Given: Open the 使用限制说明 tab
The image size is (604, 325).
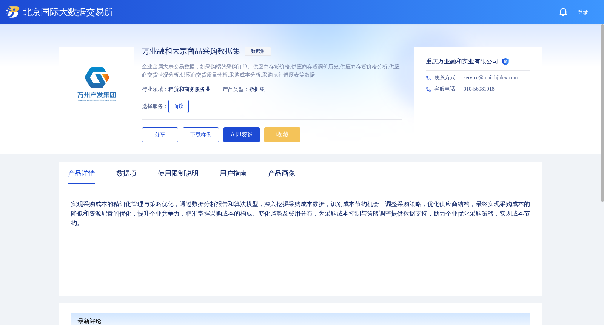Looking at the screenshot, I should 178,173.
